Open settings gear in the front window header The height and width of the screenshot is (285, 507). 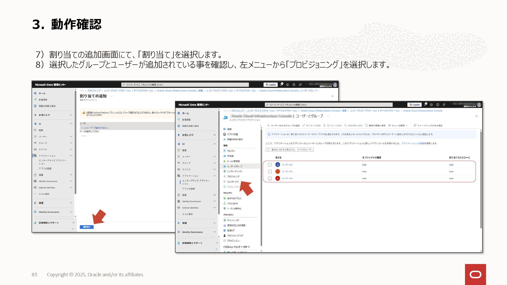[431, 105]
